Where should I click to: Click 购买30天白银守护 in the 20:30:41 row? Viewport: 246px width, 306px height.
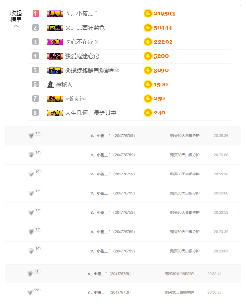pos(179,274)
